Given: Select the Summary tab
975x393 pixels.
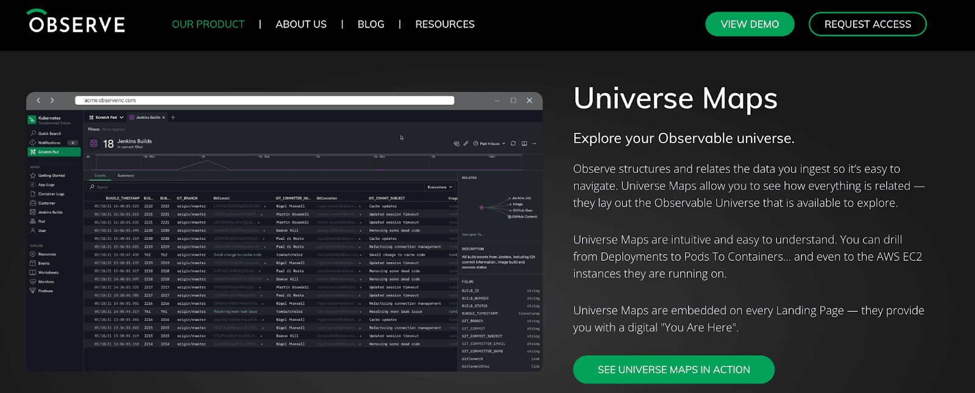Looking at the screenshot, I should [126, 175].
